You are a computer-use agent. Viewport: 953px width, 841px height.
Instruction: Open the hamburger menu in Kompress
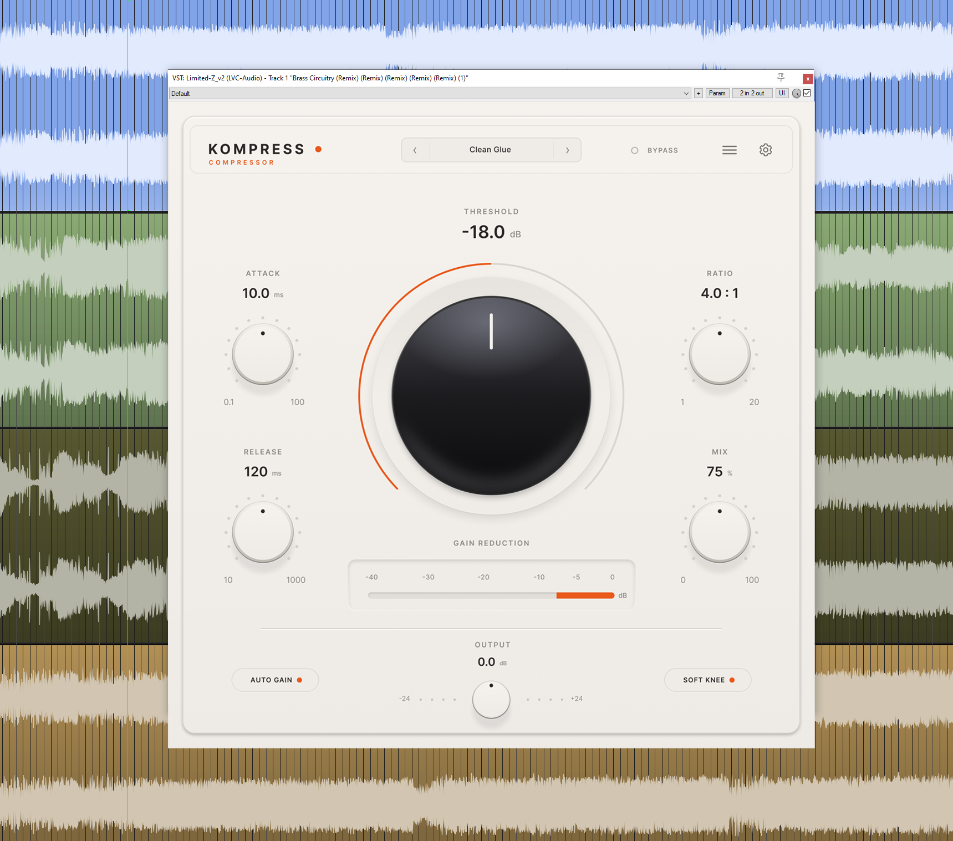pyautogui.click(x=730, y=150)
